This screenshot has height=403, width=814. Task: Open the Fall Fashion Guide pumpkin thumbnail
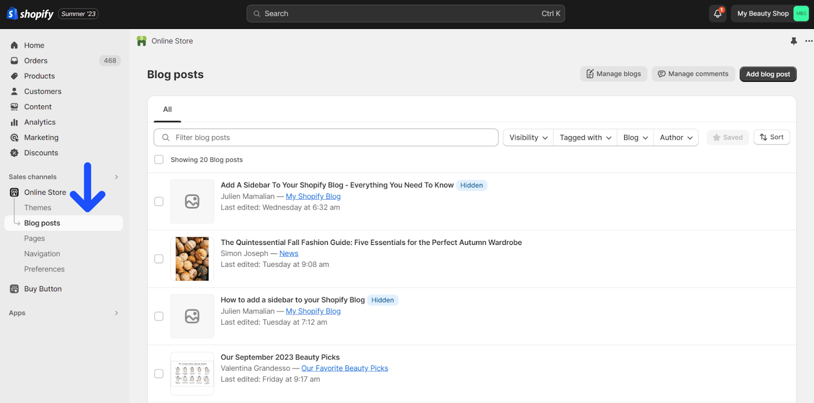point(192,259)
